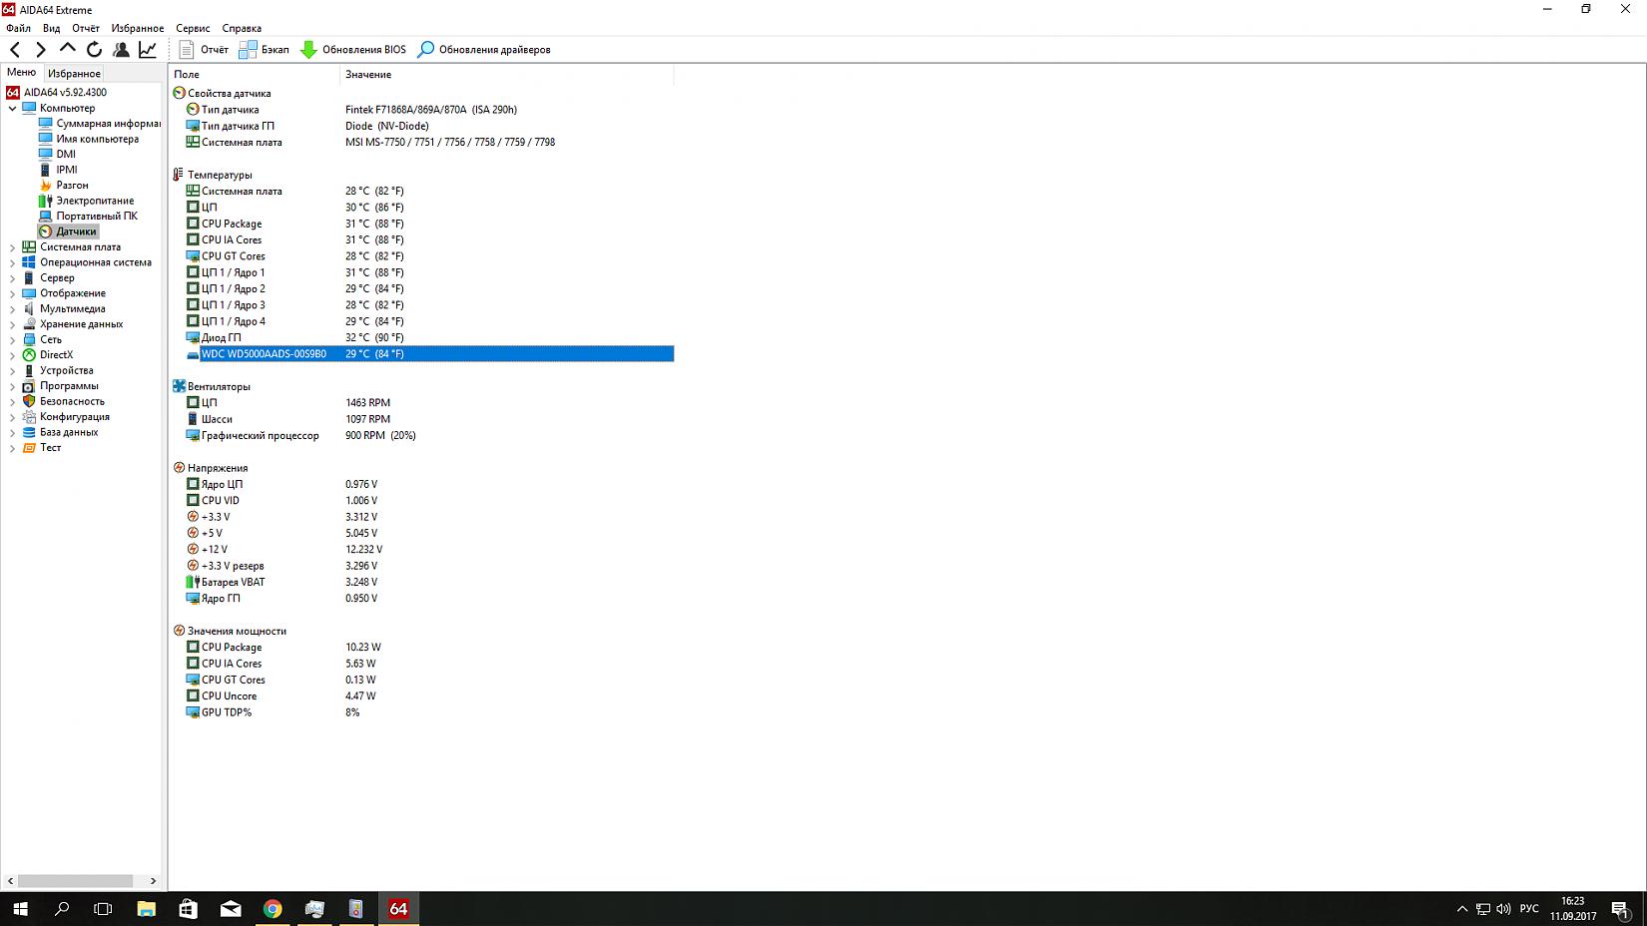Expand the Хранение данных tree node
The width and height of the screenshot is (1647, 926).
[x=12, y=324]
